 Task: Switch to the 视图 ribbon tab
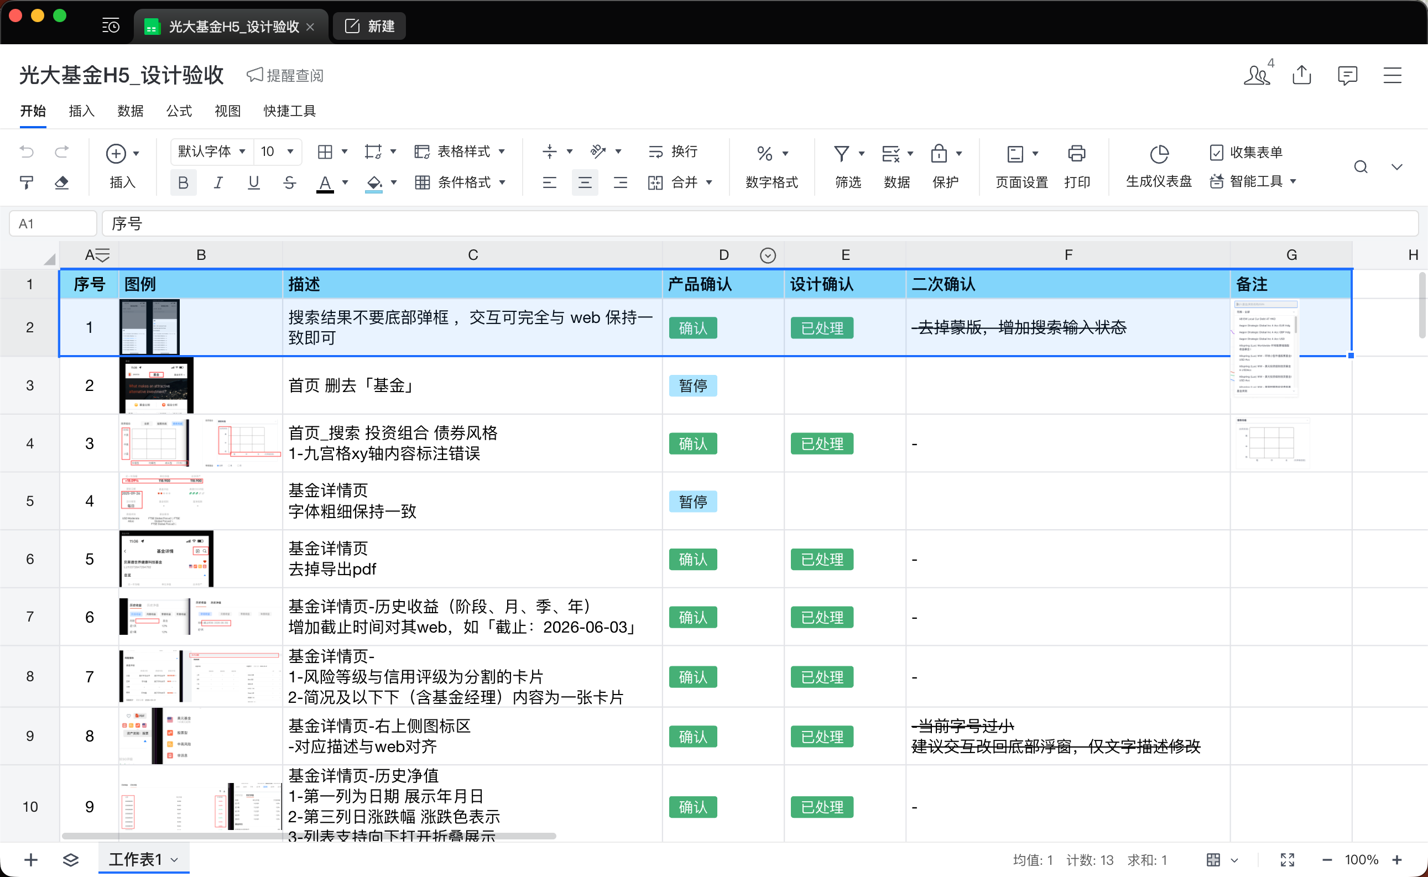point(228,111)
